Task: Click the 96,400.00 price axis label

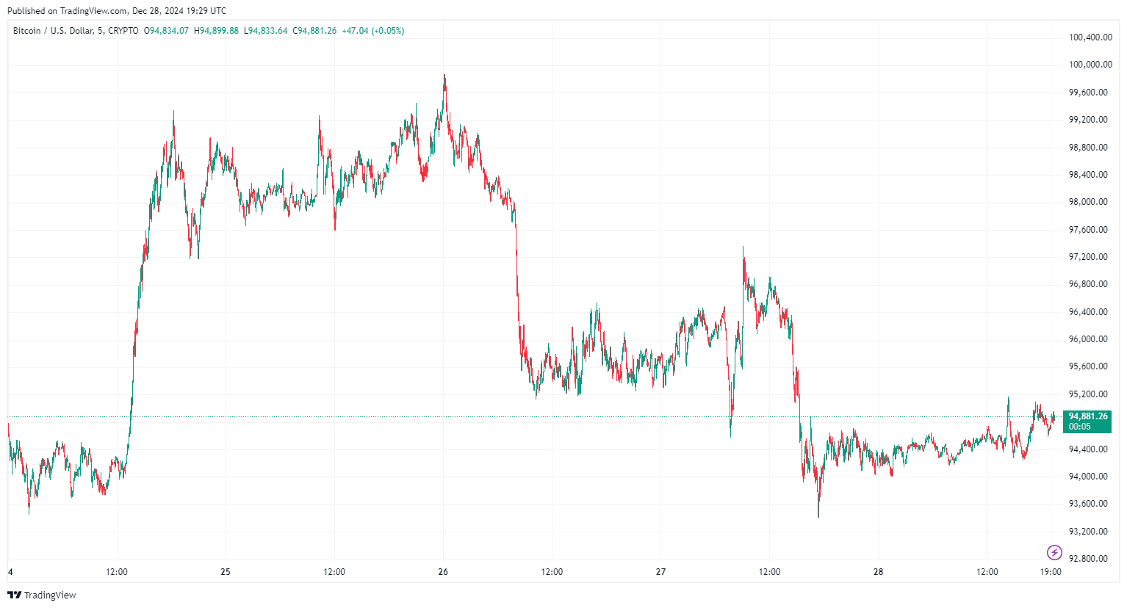Action: 1088,312
